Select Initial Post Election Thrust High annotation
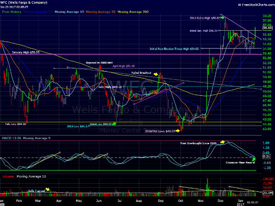275x206 pixels. pos(174,49)
